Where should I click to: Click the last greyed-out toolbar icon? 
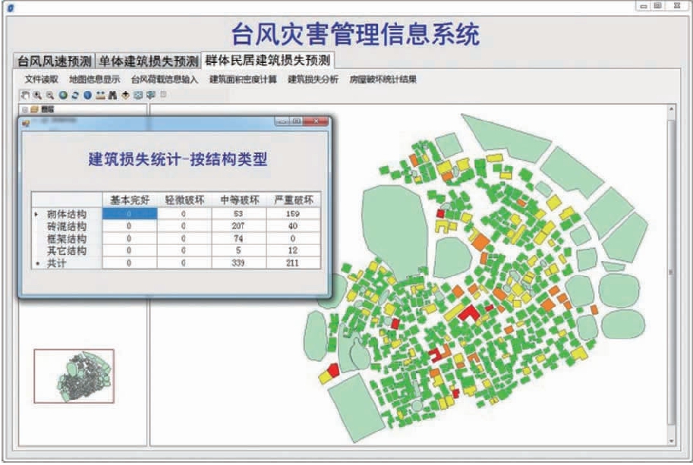click(163, 96)
